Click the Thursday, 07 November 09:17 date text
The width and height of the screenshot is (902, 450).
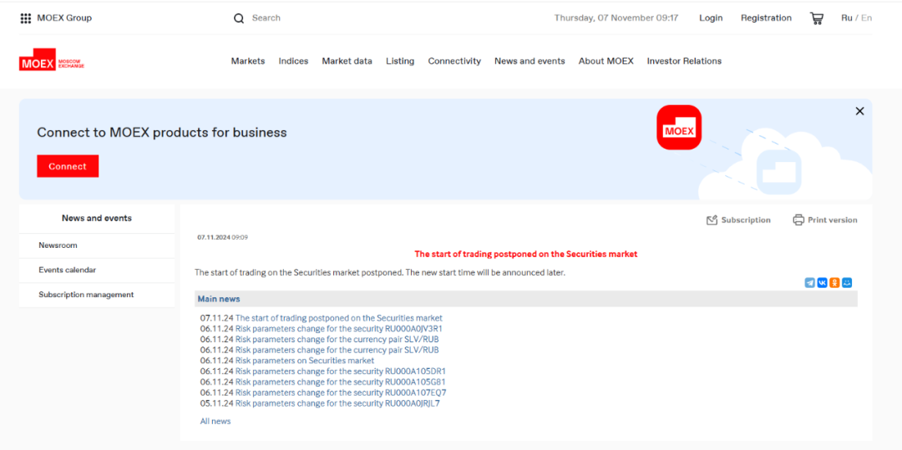tap(616, 18)
